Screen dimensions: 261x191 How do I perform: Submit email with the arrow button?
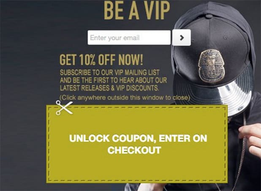tap(182, 38)
